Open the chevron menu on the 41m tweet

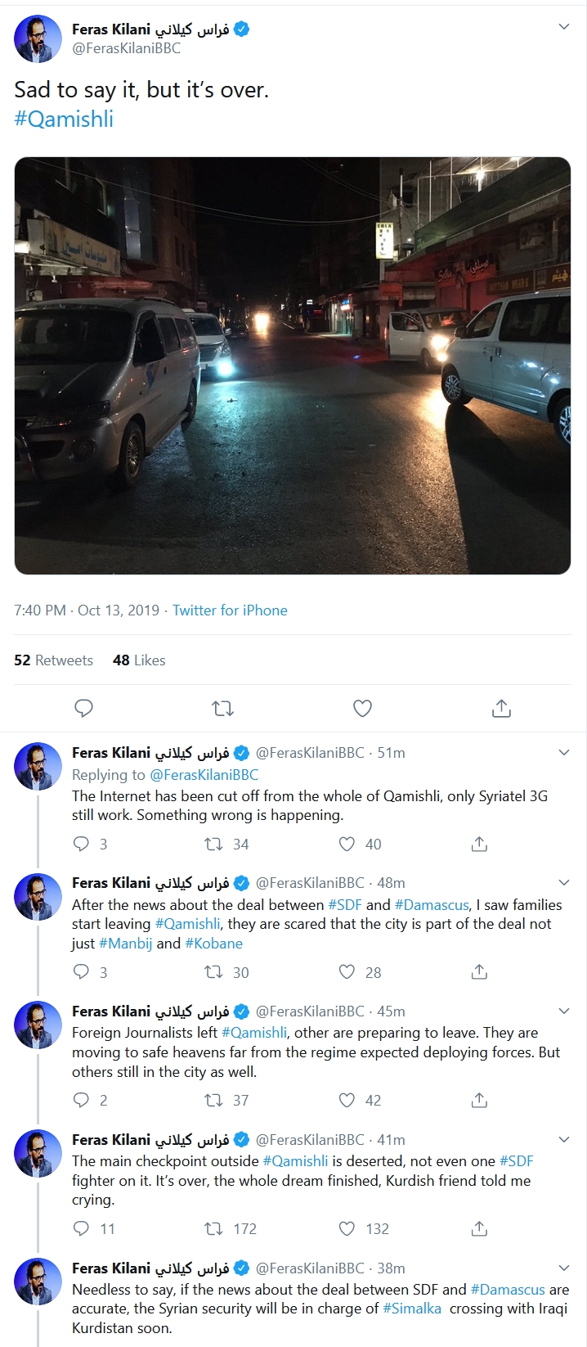[563, 1139]
